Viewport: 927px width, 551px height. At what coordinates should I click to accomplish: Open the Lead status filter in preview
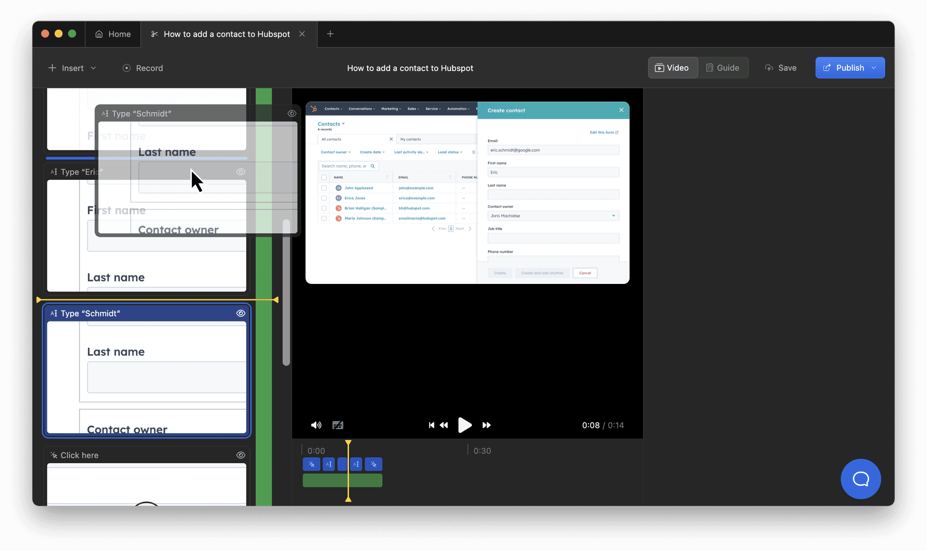tap(450, 152)
